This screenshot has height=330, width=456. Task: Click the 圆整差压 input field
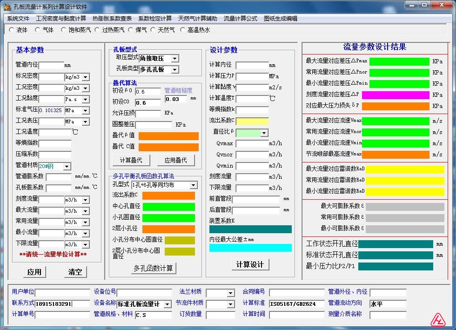point(153,125)
